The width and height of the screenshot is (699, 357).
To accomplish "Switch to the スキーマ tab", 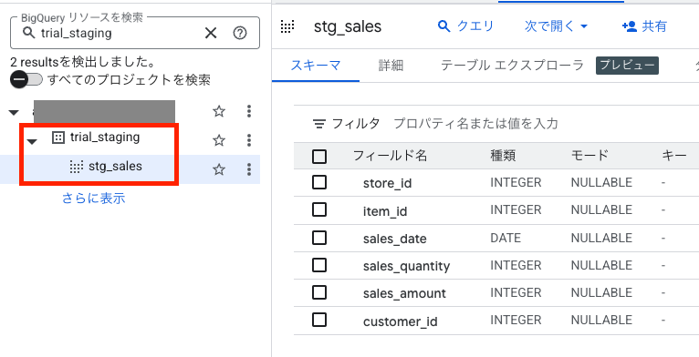I will [x=316, y=66].
